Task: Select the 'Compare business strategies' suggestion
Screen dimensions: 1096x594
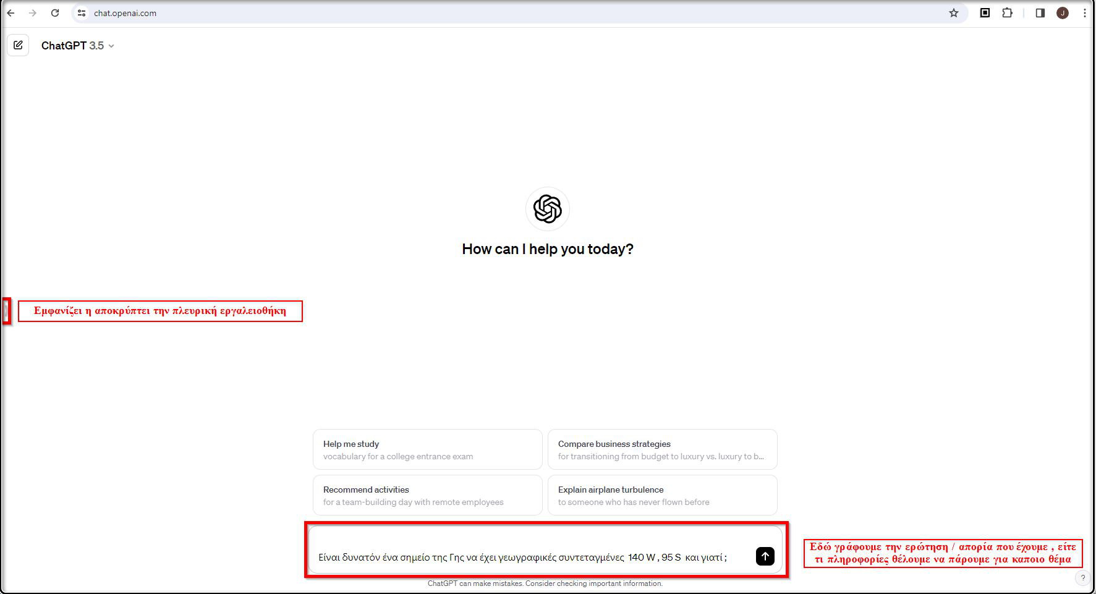Action: point(662,449)
